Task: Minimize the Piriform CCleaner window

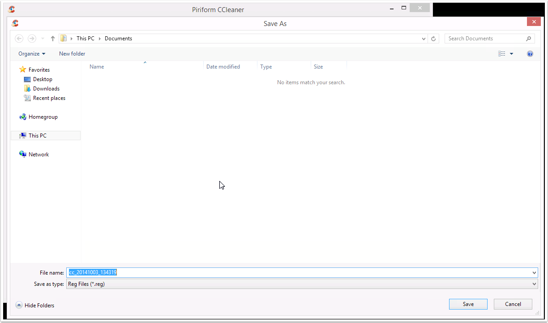Action: pos(391,8)
